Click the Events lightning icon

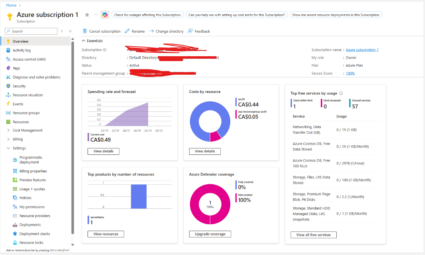(8, 104)
